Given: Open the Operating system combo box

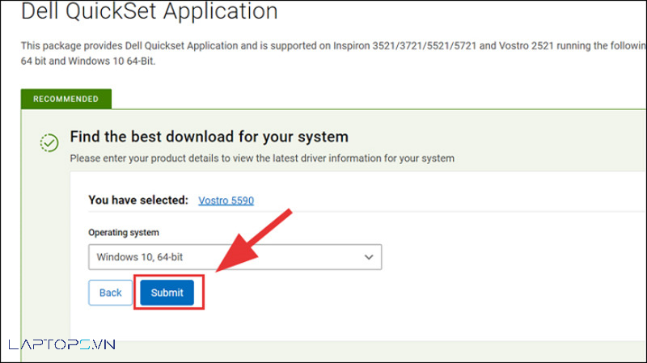Looking at the screenshot, I should pos(235,257).
